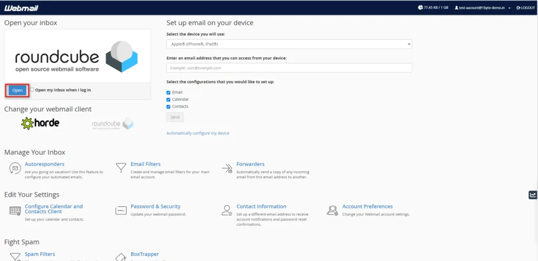This screenshot has height=261, width=538.
Task: Click the account email address in header
Action: click(482, 7)
